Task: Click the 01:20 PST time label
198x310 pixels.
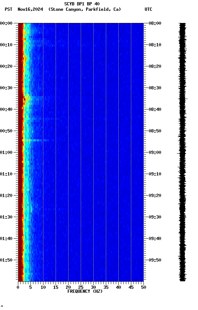Action: pos(6,196)
